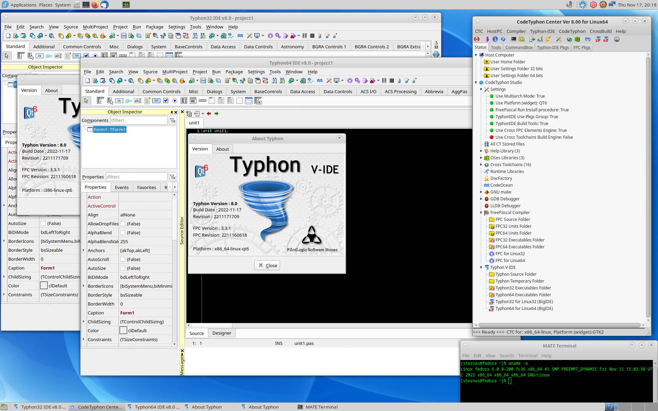Click the Save icon in the Typhon64 toolbar
658x411 pixels.
point(203,80)
